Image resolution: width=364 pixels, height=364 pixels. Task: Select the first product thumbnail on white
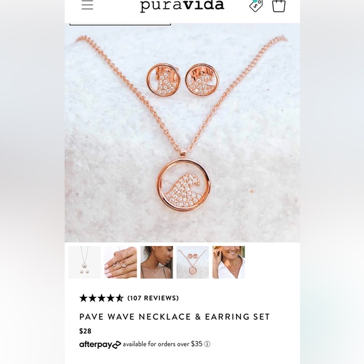pos(85,262)
